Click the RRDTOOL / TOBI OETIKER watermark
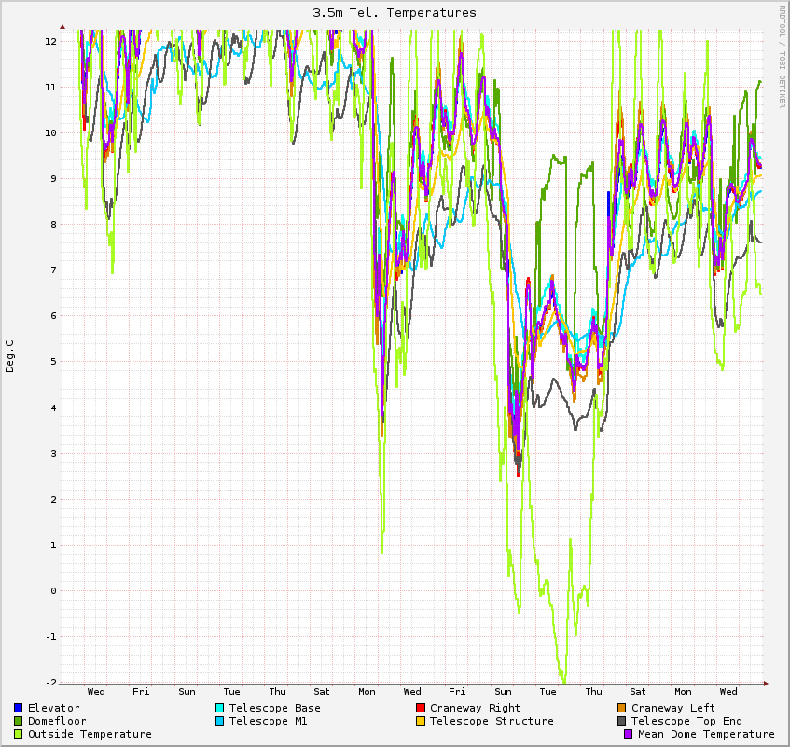 pyautogui.click(x=782, y=56)
